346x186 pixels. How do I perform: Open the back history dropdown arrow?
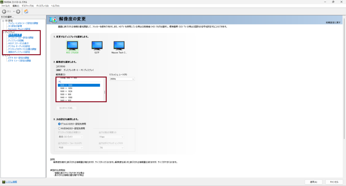coord(14,11)
